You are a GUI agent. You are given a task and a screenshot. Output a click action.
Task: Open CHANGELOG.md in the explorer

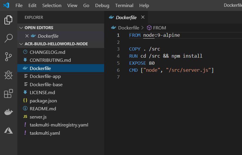click(x=61, y=52)
